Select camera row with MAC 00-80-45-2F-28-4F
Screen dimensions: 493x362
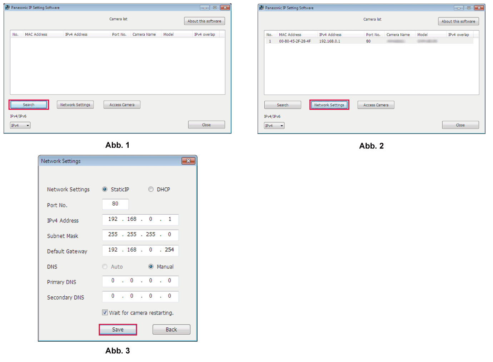click(369, 41)
